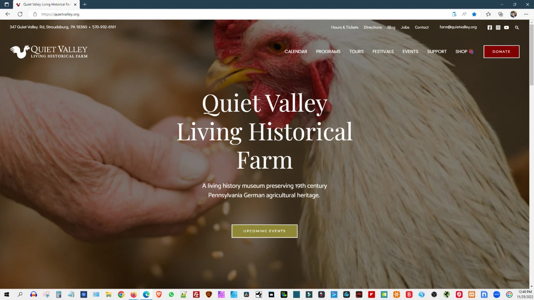Click the farm@quietvalley.org email link
The width and height of the screenshot is (534, 300).
pyautogui.click(x=458, y=27)
